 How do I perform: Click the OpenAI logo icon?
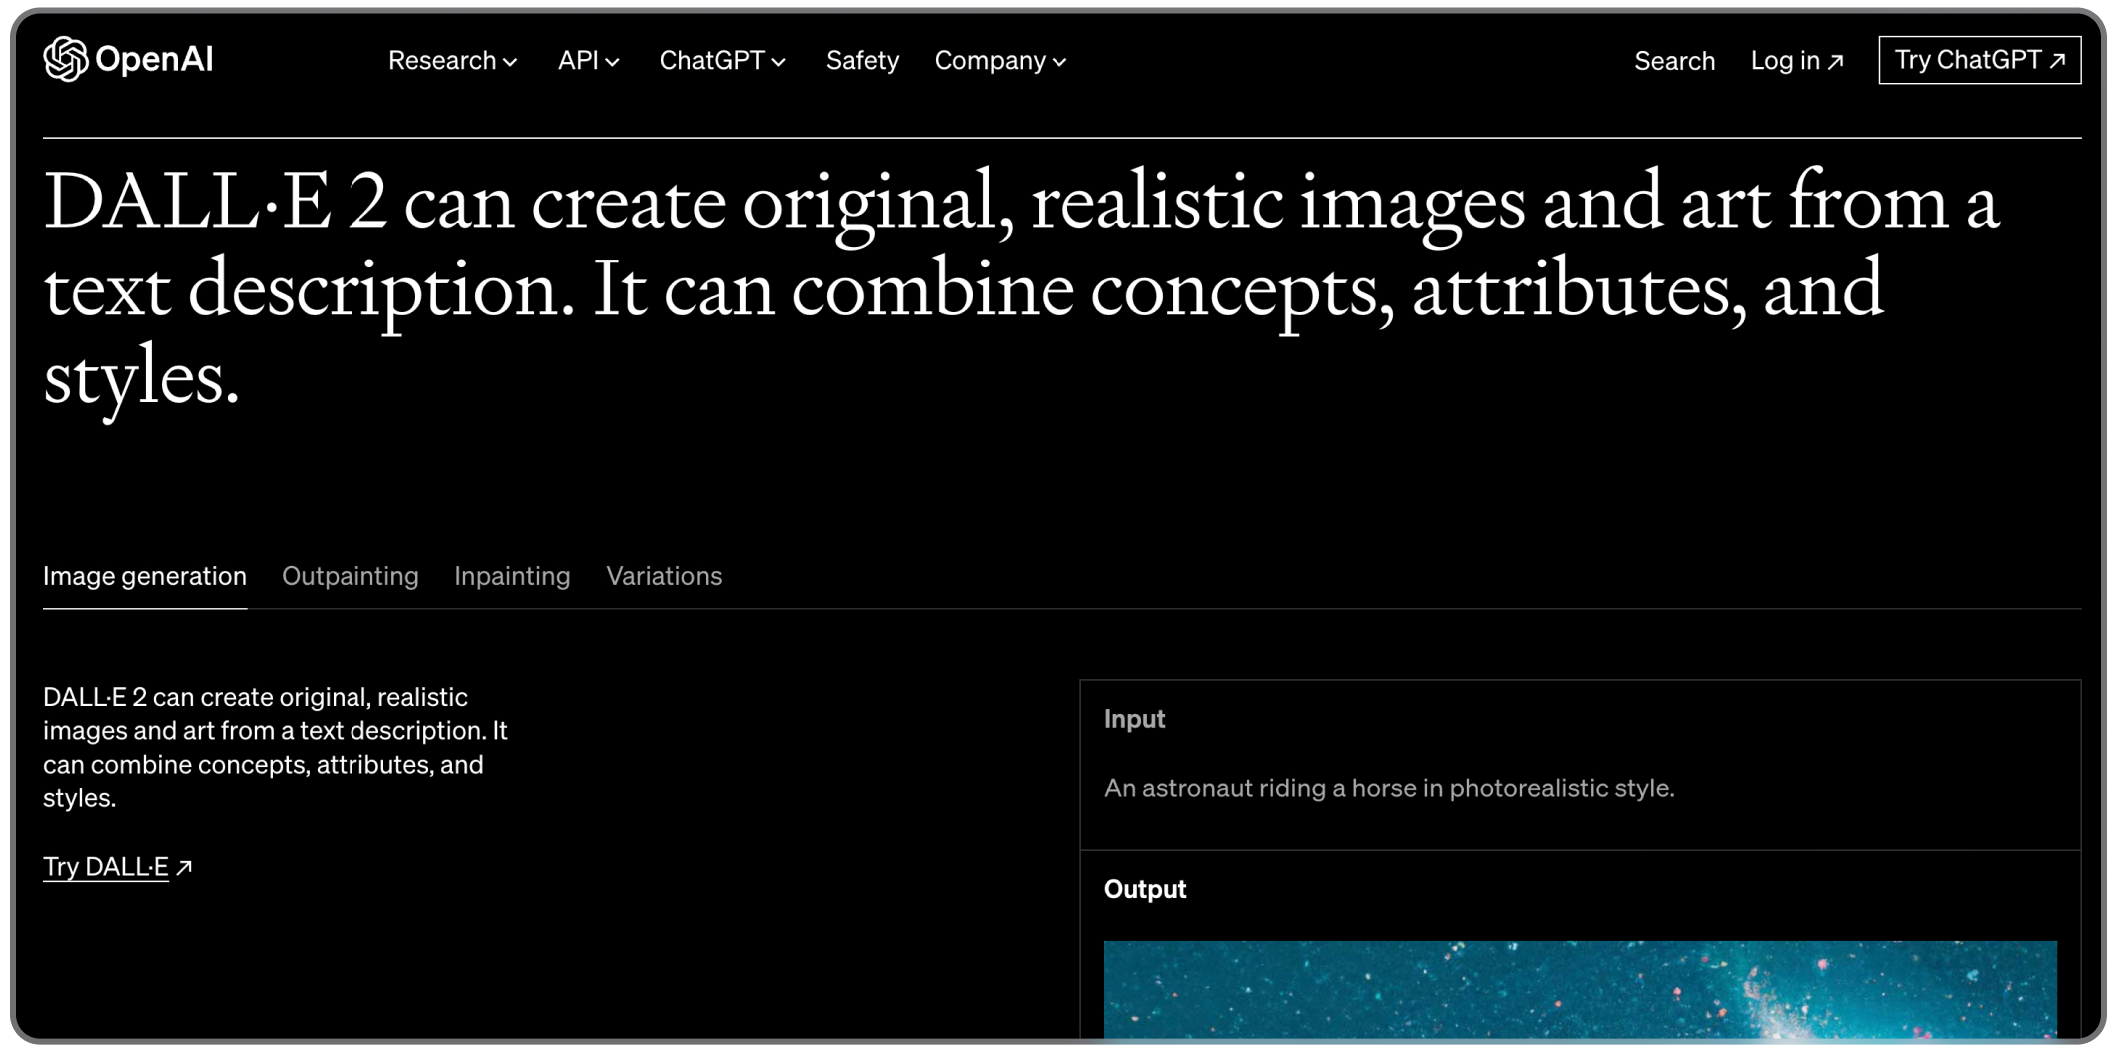pyautogui.click(x=66, y=60)
